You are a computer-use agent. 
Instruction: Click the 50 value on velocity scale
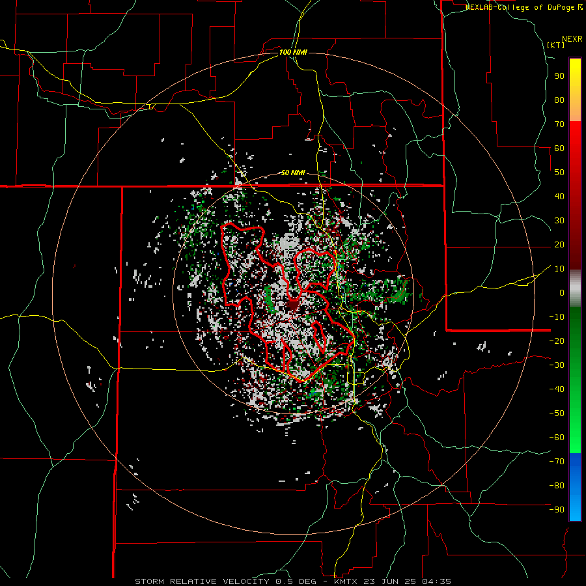tap(559, 173)
